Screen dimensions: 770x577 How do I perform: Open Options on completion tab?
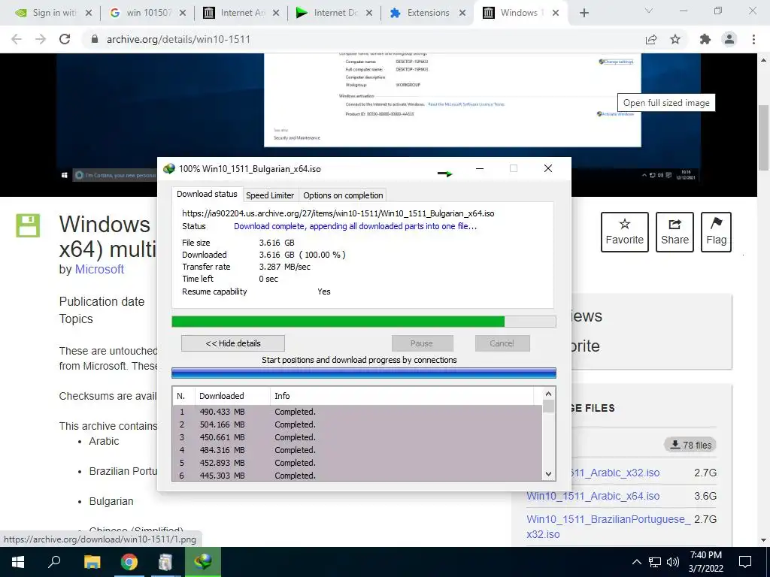(343, 195)
